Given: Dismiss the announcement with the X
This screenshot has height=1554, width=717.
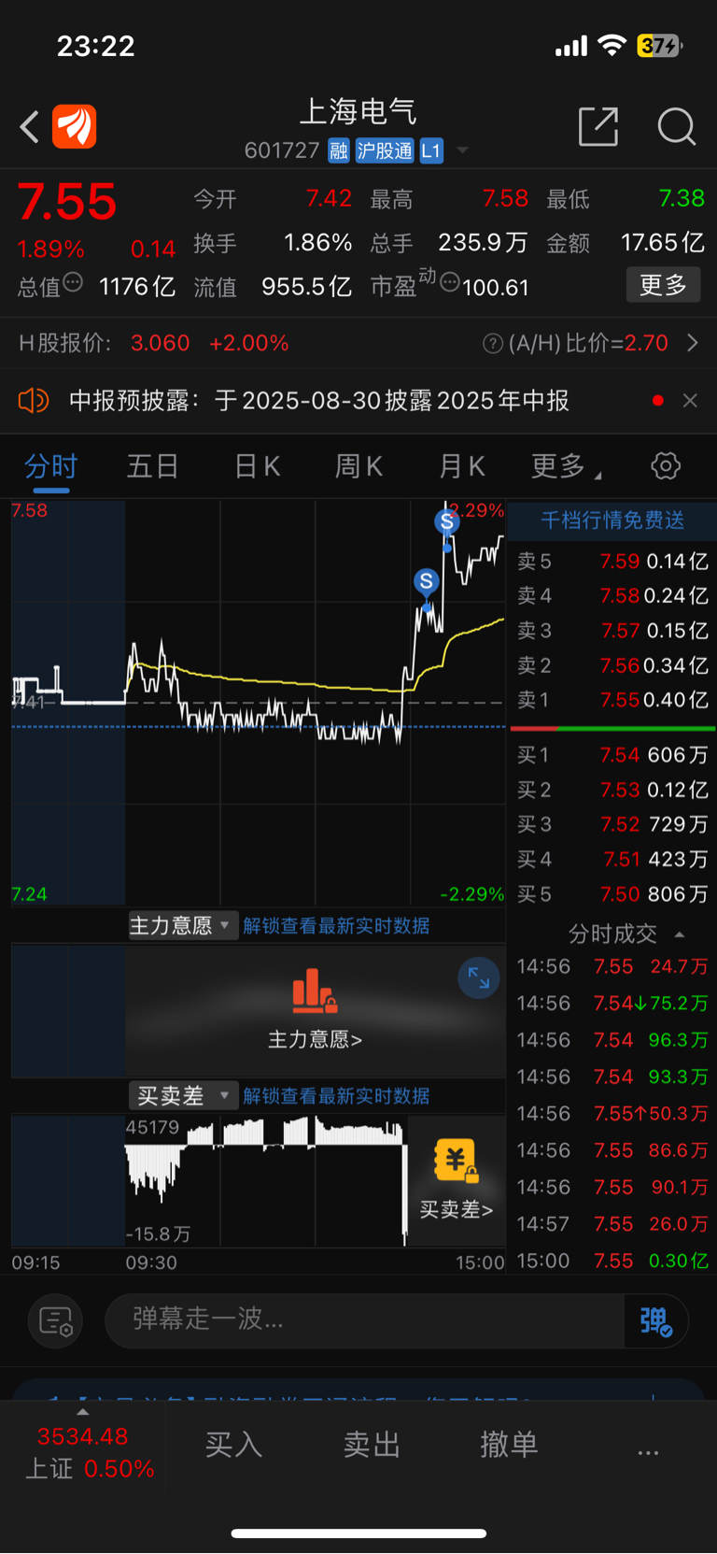Looking at the screenshot, I should pyautogui.click(x=690, y=401).
